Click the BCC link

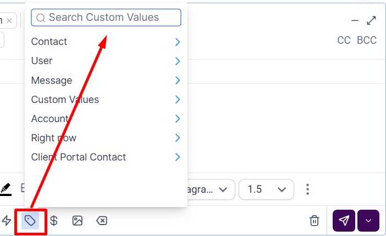pyautogui.click(x=367, y=41)
